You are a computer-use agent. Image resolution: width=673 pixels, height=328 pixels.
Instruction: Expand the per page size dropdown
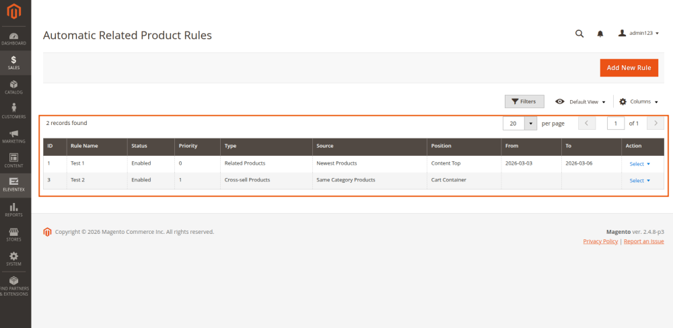coord(530,124)
